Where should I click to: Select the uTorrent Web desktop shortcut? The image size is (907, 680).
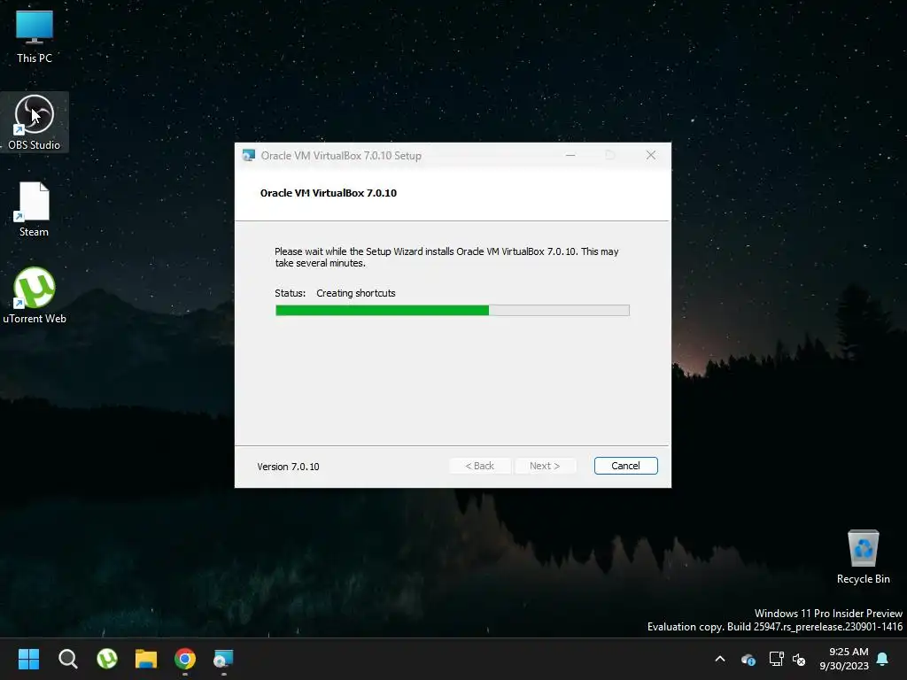(x=35, y=296)
